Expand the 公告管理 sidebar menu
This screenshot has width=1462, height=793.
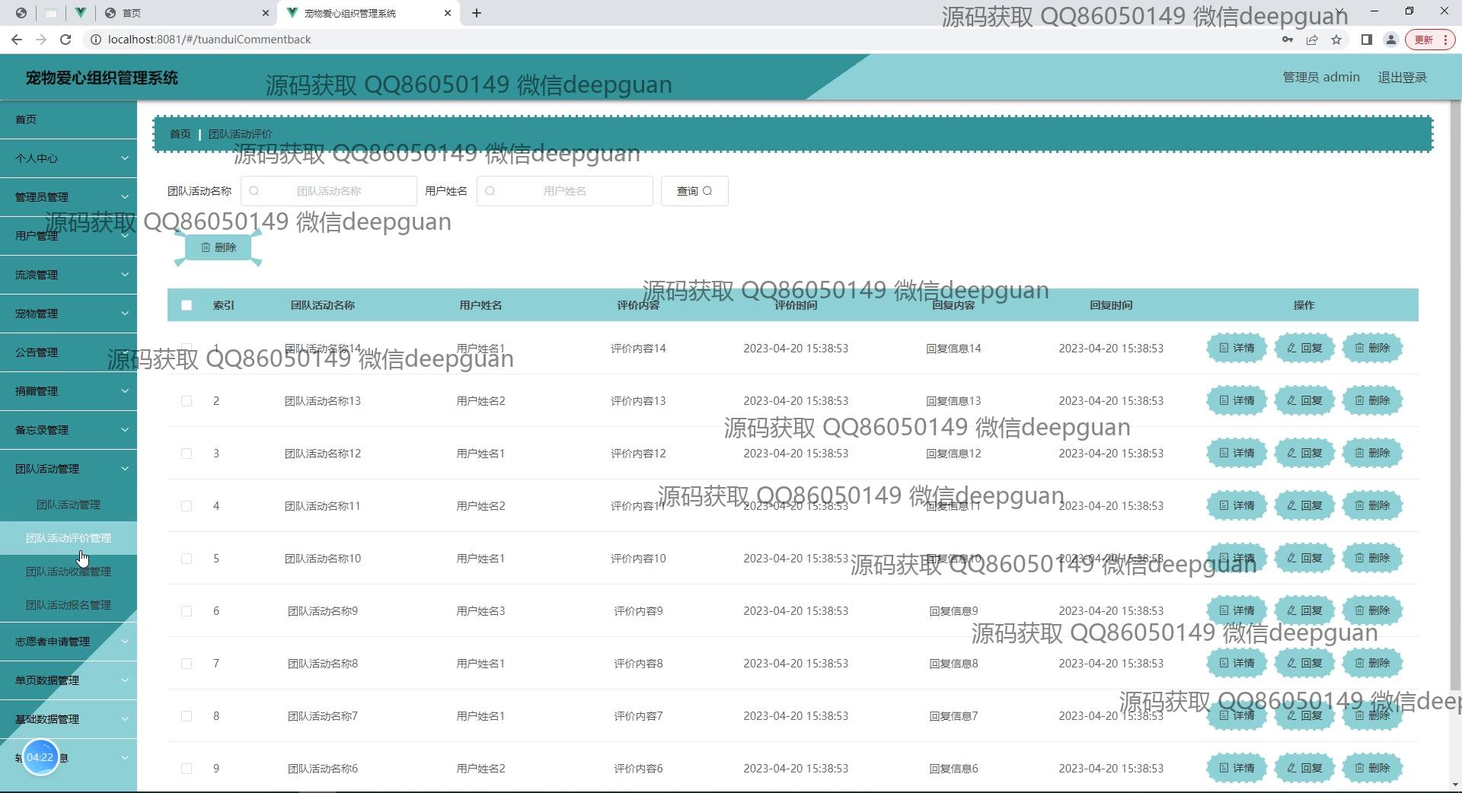coord(69,352)
